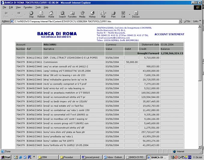Screen dimensions: 204x160
Task: Open the Favorites pane
Action: pos(72,14)
